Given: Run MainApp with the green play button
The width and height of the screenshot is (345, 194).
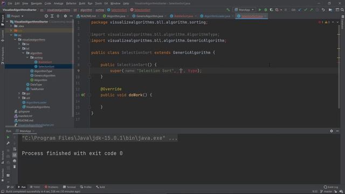Looking at the screenshot, I should tap(260, 10).
